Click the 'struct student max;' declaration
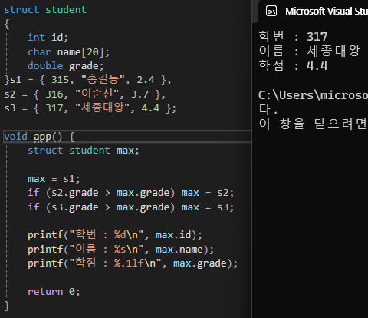 [x=84, y=151]
